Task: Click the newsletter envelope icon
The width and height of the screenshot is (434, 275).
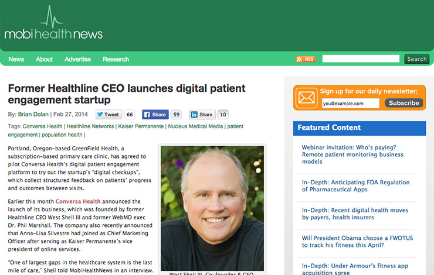Action: (x=306, y=98)
